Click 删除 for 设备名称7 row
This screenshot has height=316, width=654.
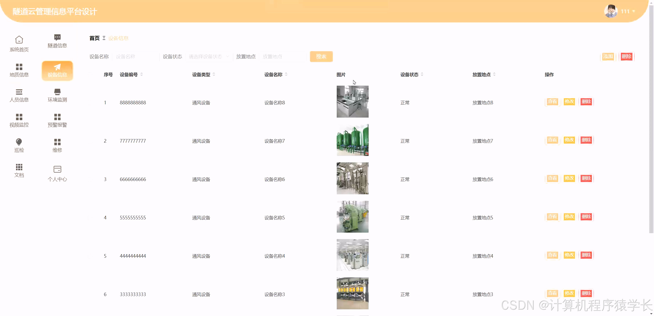(586, 140)
